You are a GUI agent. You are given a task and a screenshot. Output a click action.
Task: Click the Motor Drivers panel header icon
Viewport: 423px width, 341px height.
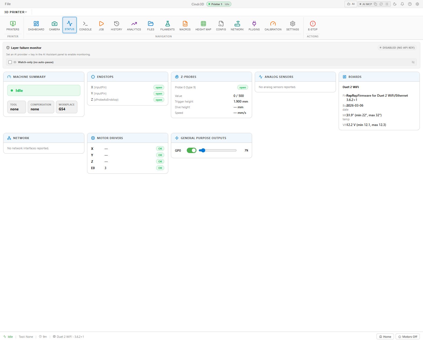click(x=93, y=138)
